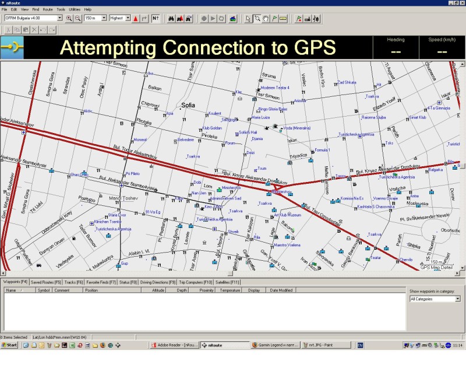Click the toolbar icon before the last one
The image size is (466, 371).
tap(308, 19)
